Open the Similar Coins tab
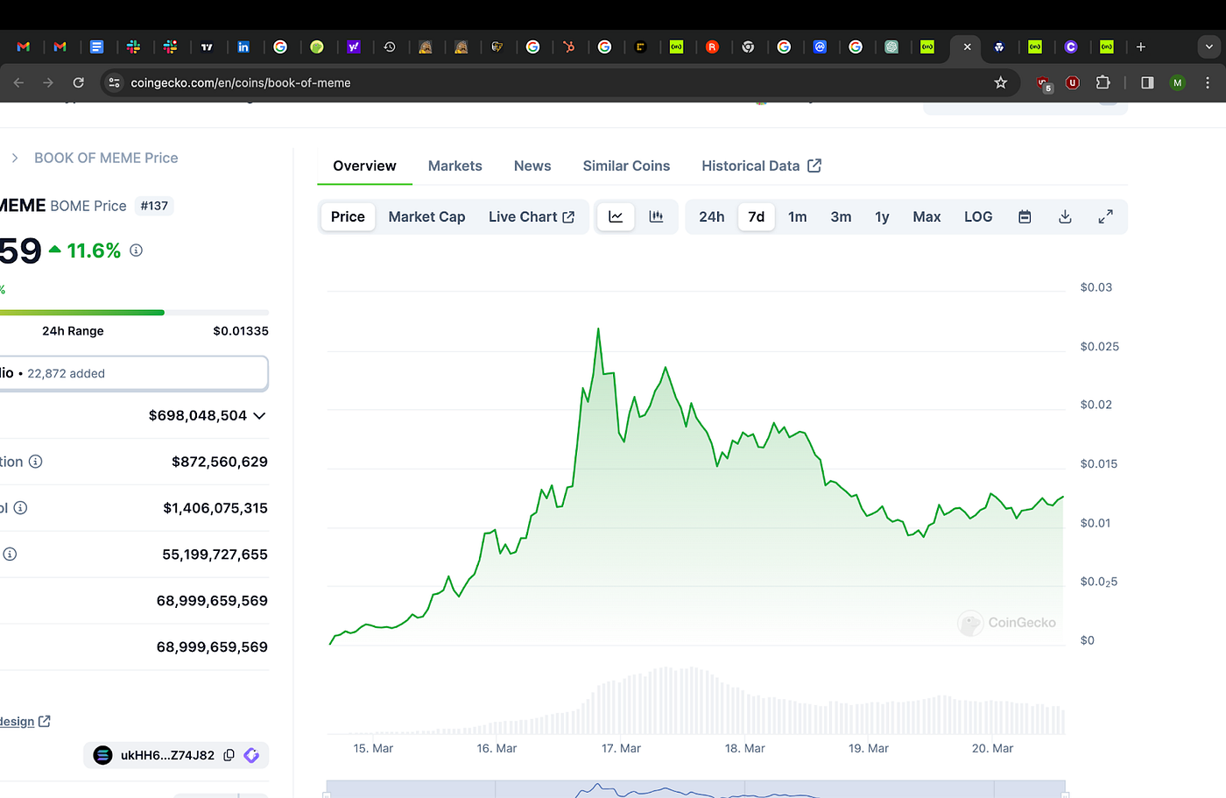The width and height of the screenshot is (1226, 798). click(626, 166)
